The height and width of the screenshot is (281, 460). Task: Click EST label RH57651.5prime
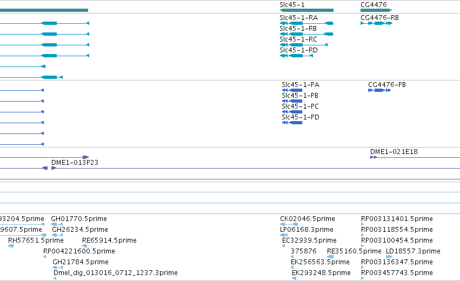(36, 240)
